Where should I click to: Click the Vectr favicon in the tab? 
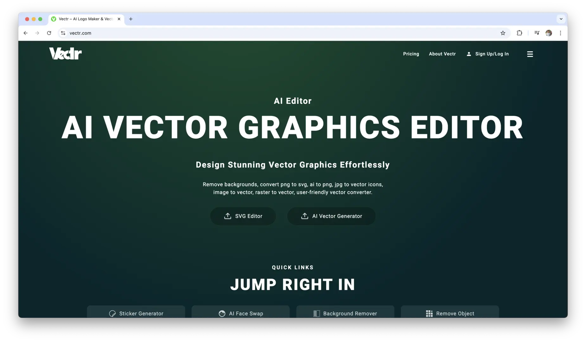[54, 19]
